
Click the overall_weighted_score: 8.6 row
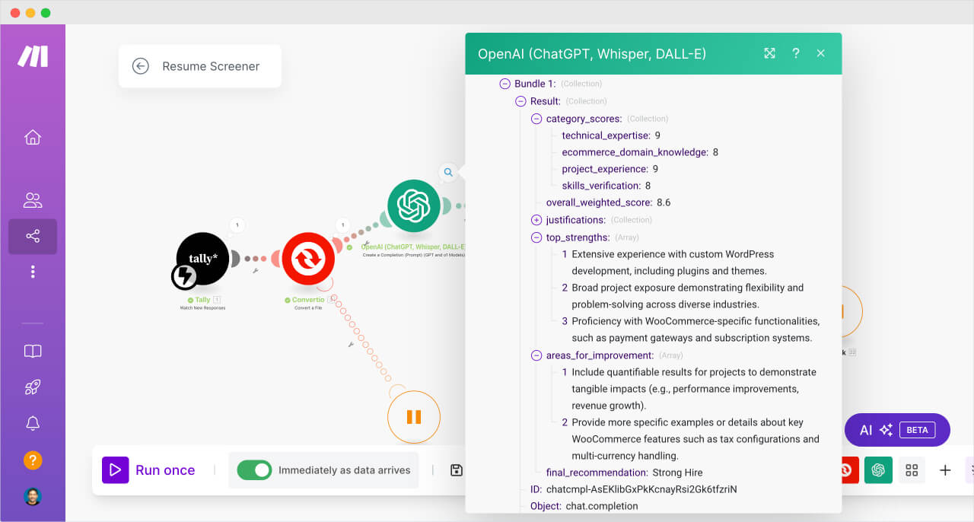(x=608, y=202)
